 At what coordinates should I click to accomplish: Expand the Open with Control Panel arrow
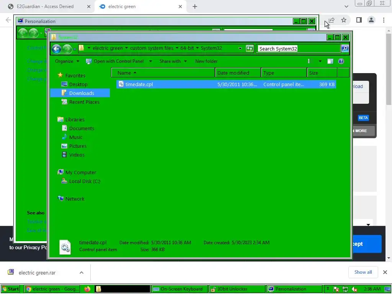click(x=150, y=61)
